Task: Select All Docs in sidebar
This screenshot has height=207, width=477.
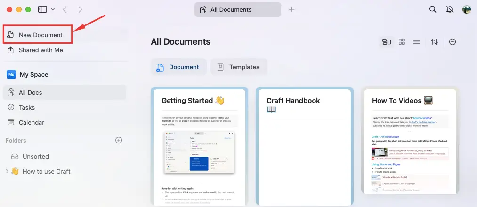Action: [65, 92]
